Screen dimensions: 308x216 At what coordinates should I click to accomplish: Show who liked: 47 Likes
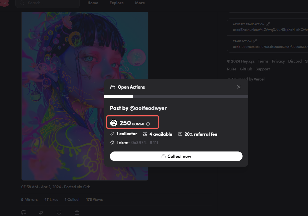[x=51, y=199]
